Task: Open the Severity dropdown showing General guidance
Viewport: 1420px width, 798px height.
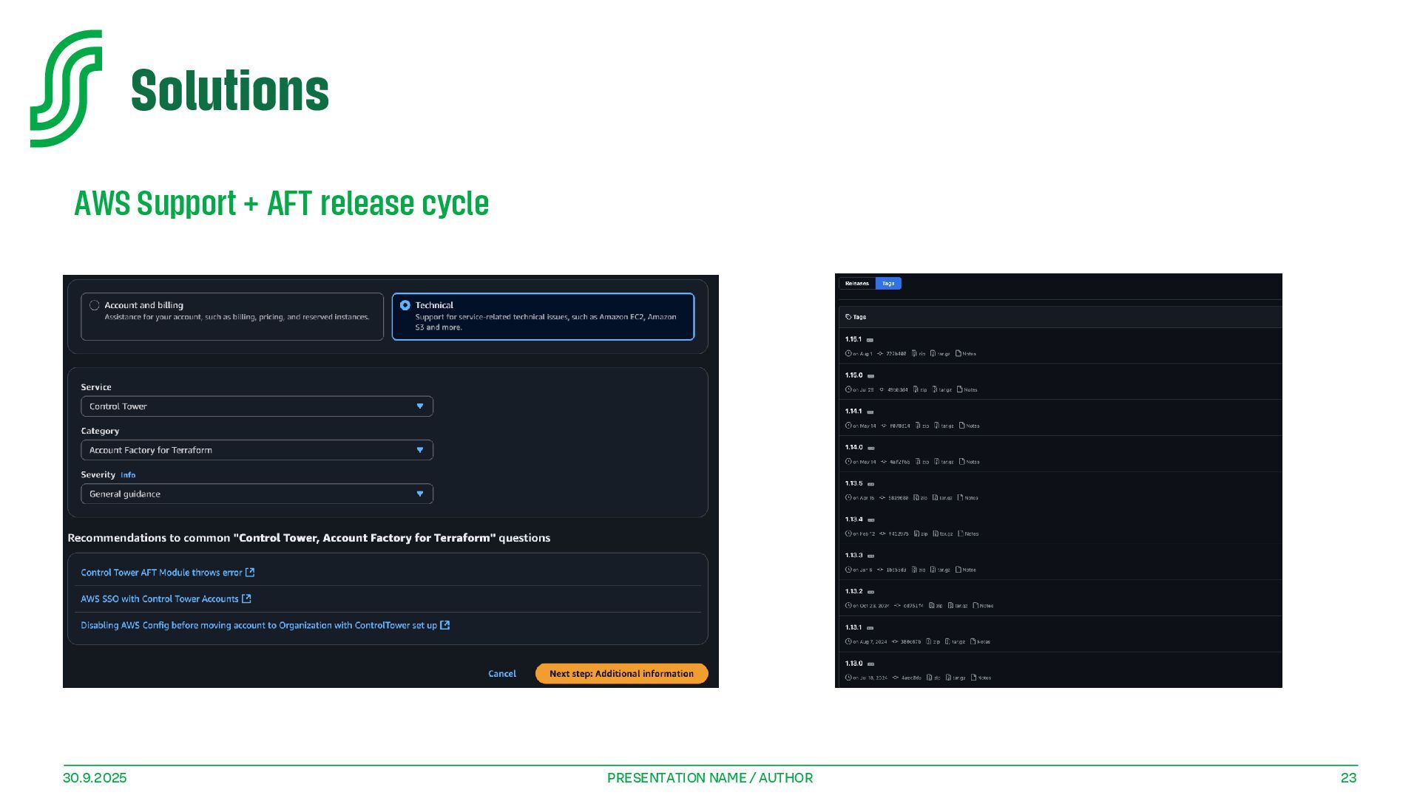Action: click(x=257, y=494)
